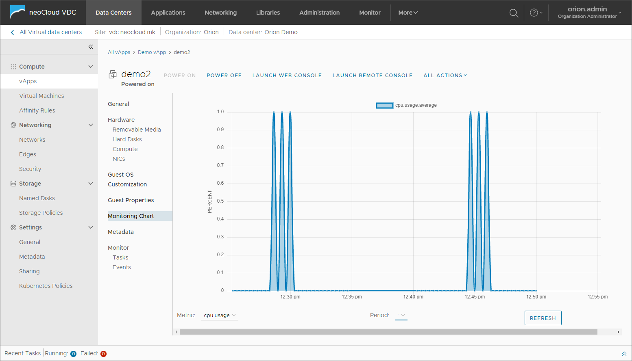Switch to Administration tab
Image resolution: width=632 pixels, height=361 pixels.
coord(319,13)
